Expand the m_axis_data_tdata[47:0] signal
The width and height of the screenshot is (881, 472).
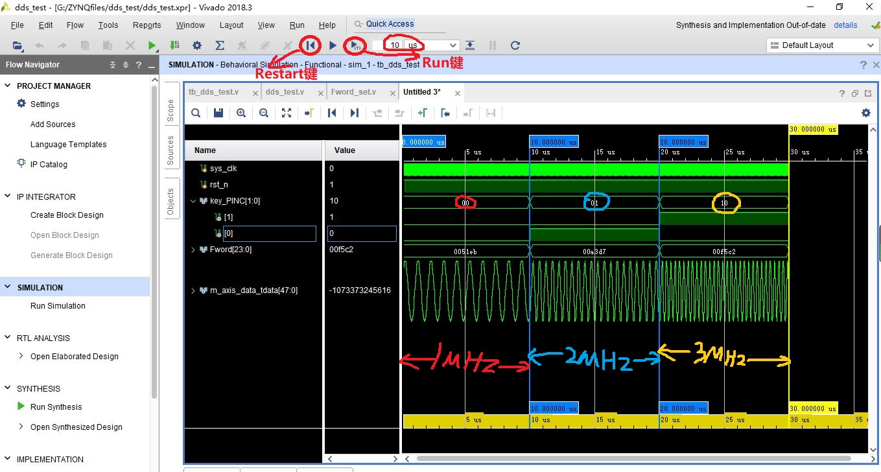[x=193, y=290]
